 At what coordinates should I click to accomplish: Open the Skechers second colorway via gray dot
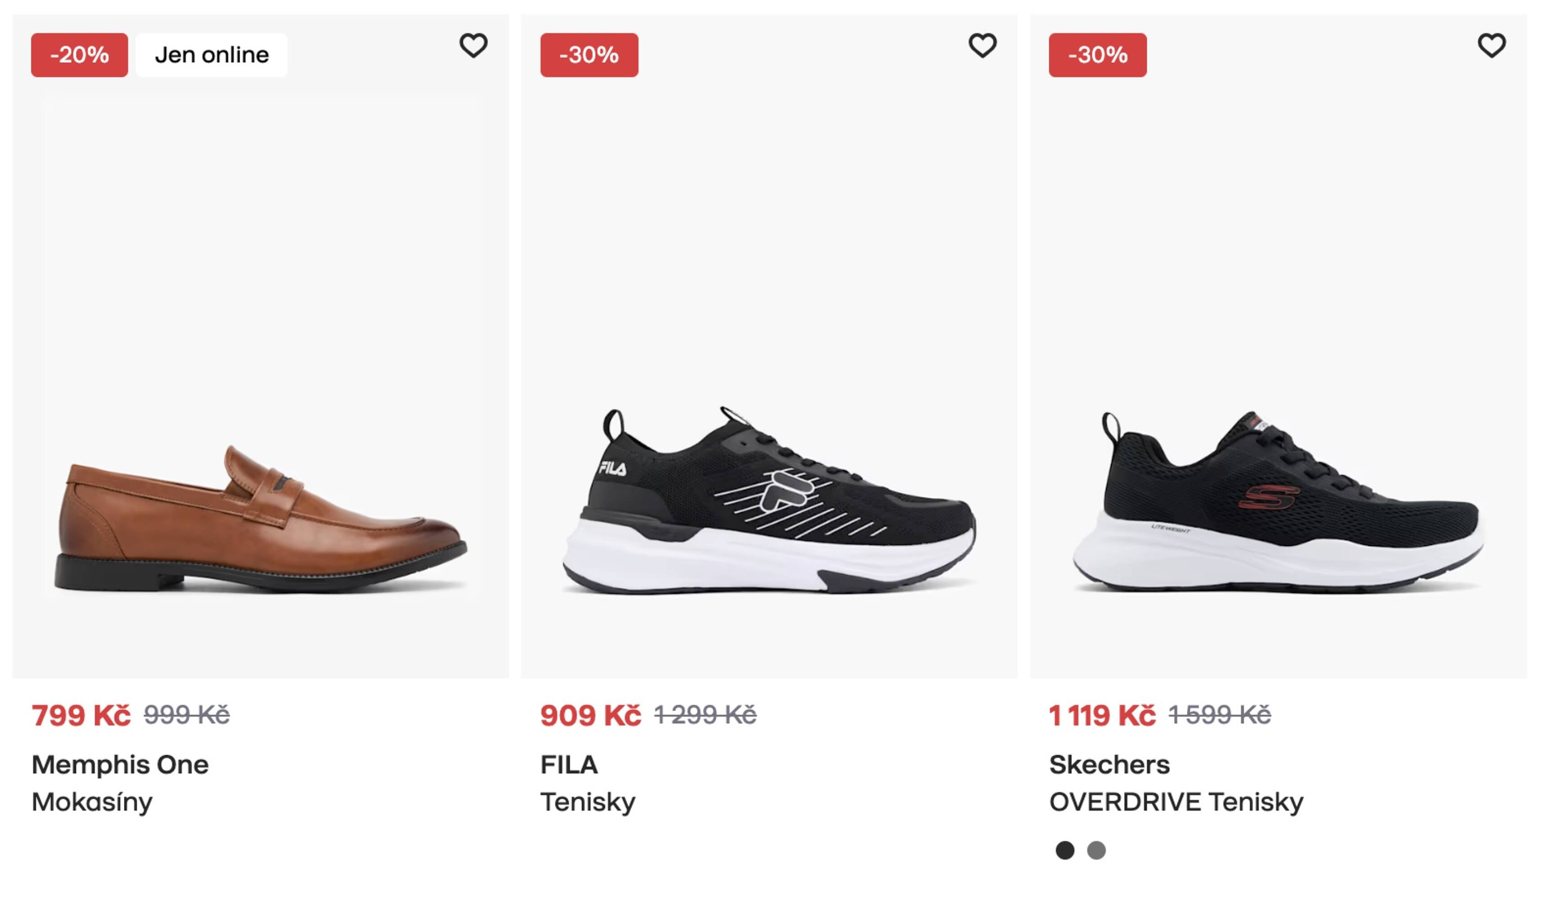tap(1097, 850)
